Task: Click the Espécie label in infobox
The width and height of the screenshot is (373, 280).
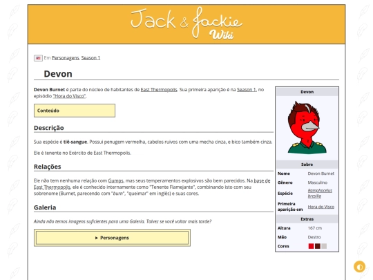Action: 285,194
